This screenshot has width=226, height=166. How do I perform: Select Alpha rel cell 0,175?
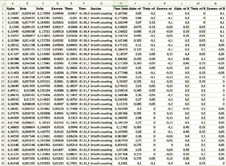click(135, 159)
